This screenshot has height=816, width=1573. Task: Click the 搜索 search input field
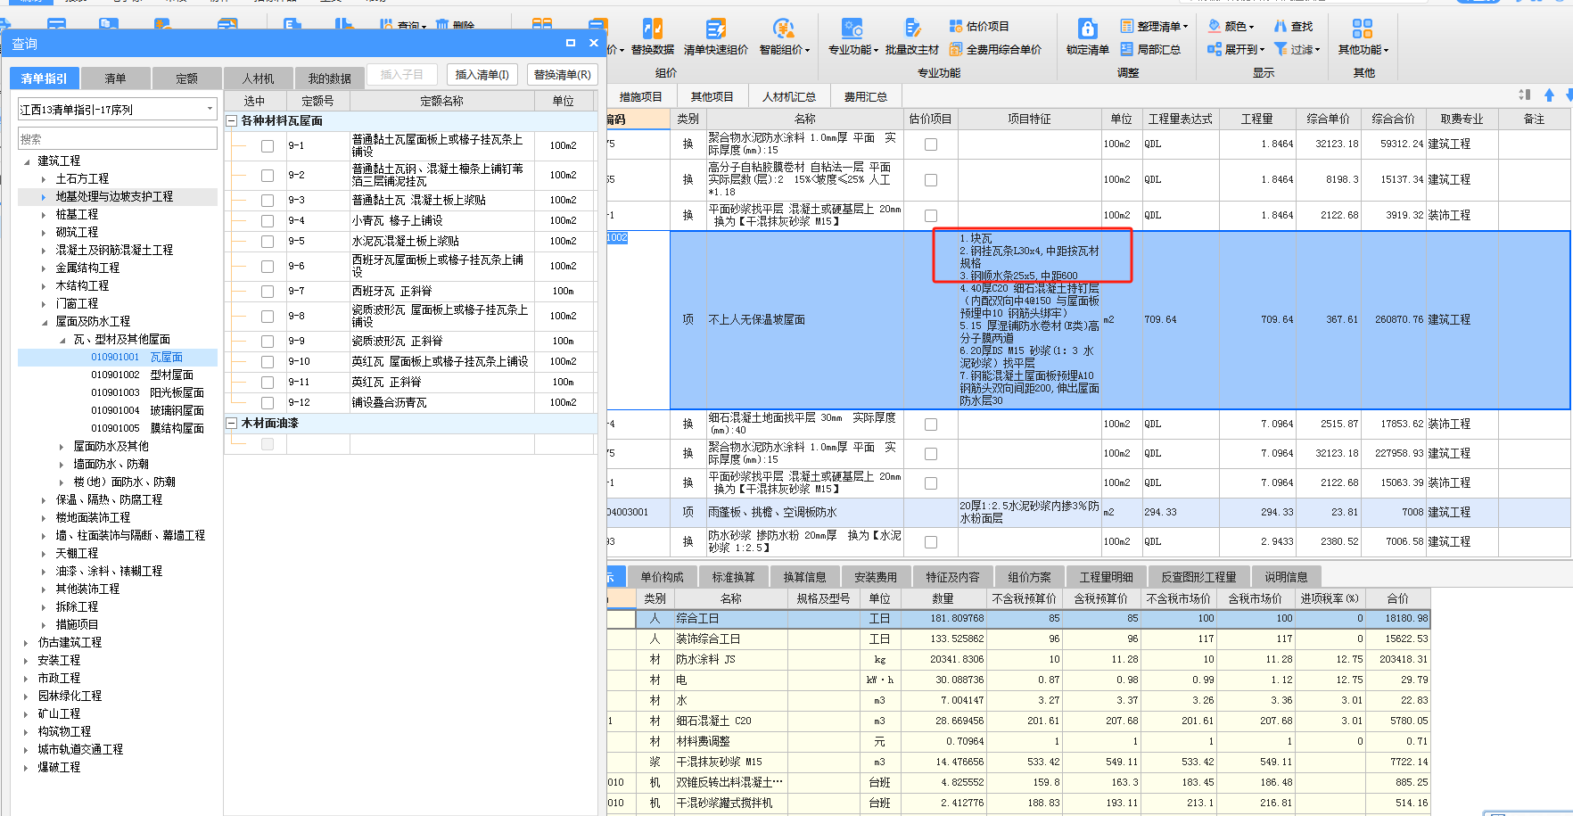pos(117,138)
